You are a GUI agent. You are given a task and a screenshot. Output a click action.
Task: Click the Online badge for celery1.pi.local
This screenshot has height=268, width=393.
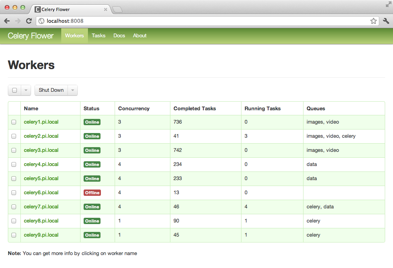coord(92,122)
